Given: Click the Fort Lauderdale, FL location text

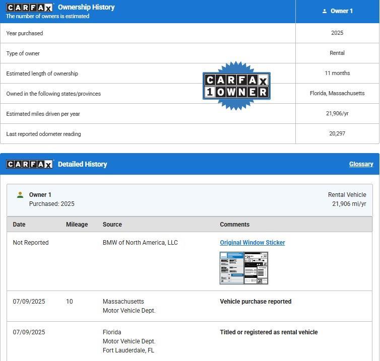Looking at the screenshot, I should tap(129, 350).
